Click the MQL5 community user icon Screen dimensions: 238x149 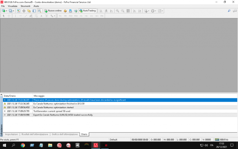pyautogui.click(x=70, y=11)
